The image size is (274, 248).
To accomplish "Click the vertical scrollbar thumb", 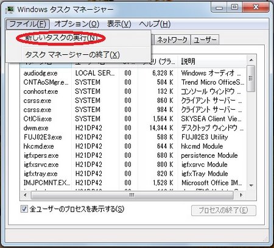I will [x=251, y=79].
